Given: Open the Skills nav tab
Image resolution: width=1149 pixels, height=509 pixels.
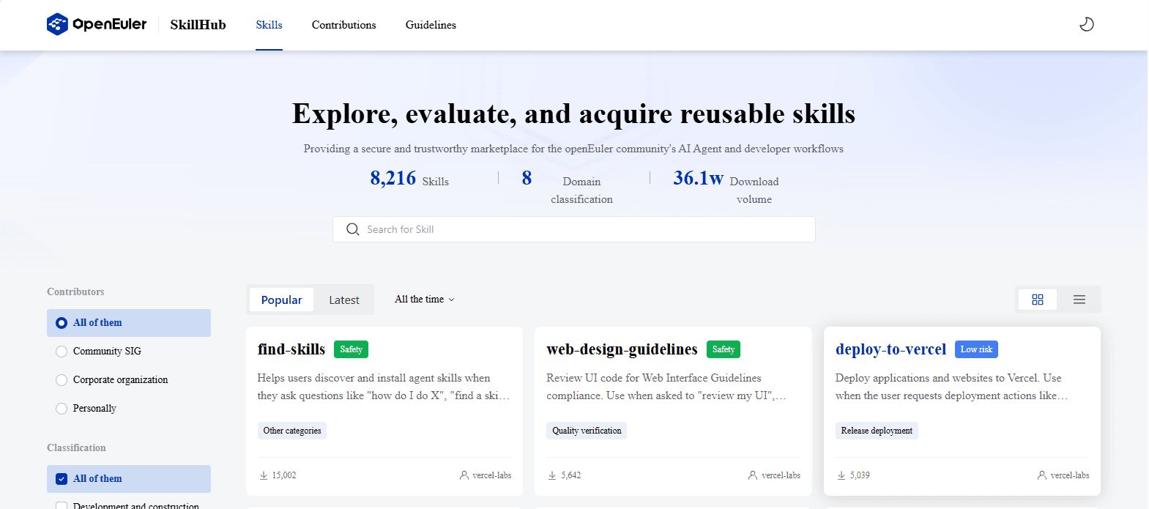Looking at the screenshot, I should pyautogui.click(x=269, y=25).
